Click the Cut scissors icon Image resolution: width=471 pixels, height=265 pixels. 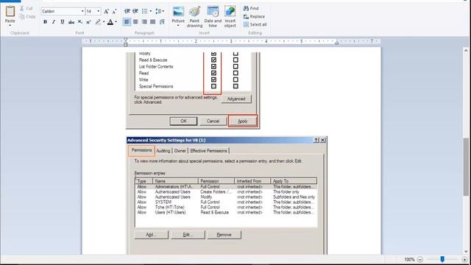pos(21,8)
